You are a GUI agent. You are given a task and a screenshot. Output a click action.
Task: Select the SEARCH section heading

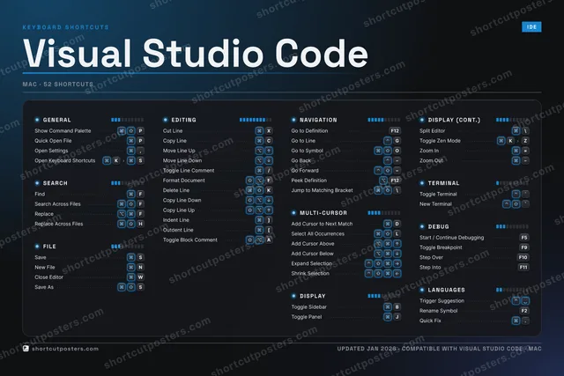coord(55,183)
